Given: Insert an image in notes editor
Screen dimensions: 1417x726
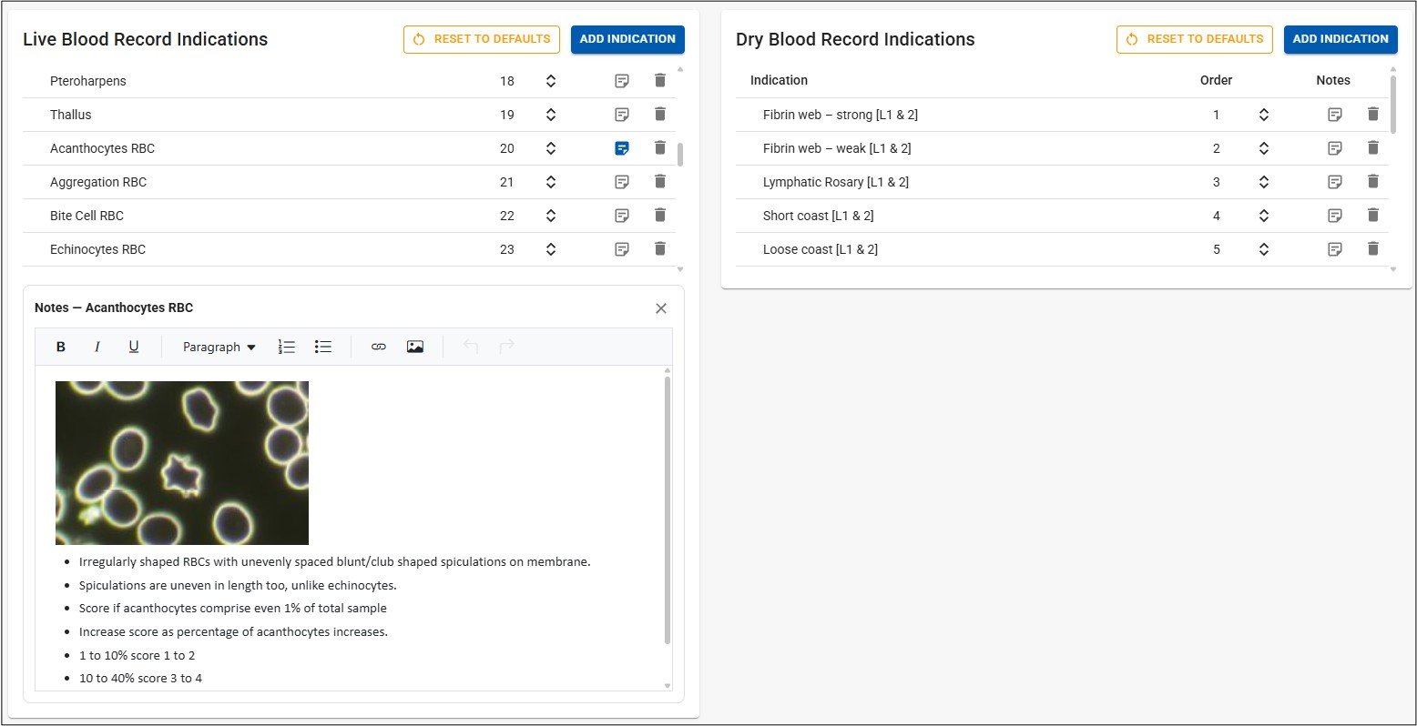Looking at the screenshot, I should 415,347.
